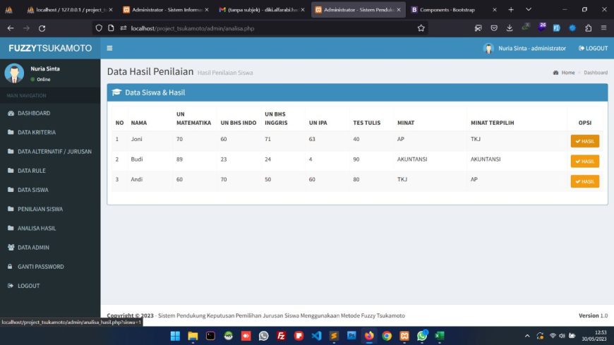The width and height of the screenshot is (614, 345).
Task: Open Sublime Text from the taskbar
Action: (334, 336)
